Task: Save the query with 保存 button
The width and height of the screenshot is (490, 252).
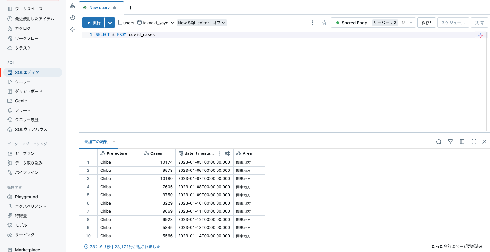Action: click(426, 23)
